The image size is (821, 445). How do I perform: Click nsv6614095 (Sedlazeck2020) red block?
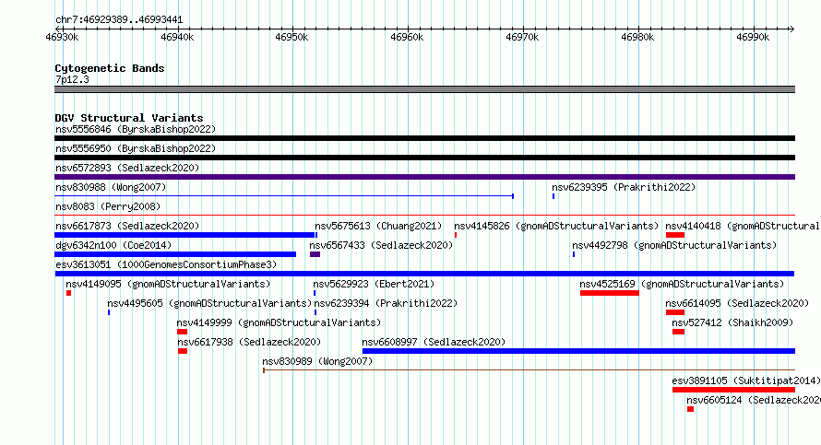point(675,312)
